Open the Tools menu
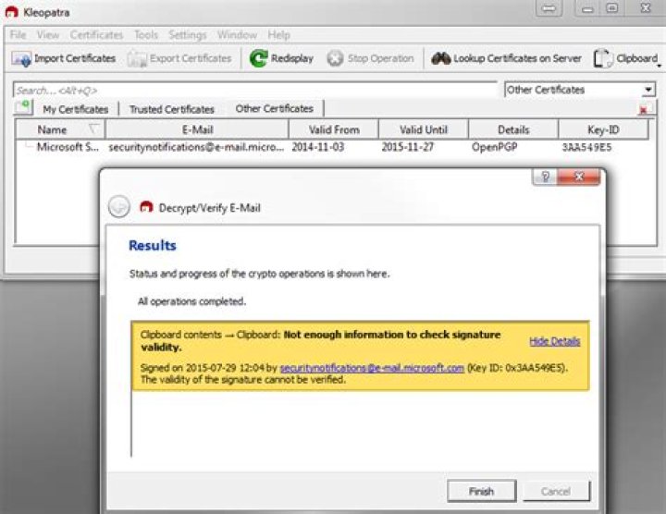The height and width of the screenshot is (514, 666). point(146,35)
